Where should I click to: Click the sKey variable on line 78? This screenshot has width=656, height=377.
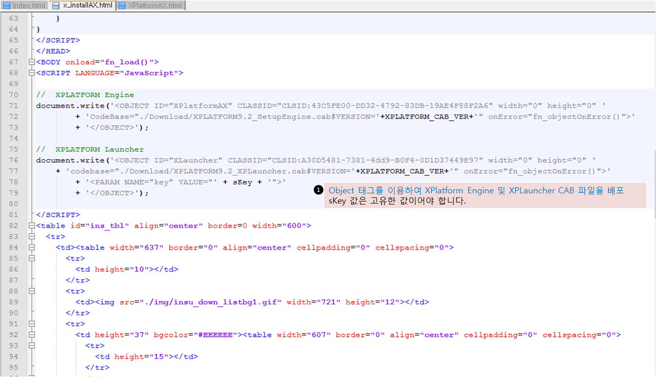pos(242,182)
